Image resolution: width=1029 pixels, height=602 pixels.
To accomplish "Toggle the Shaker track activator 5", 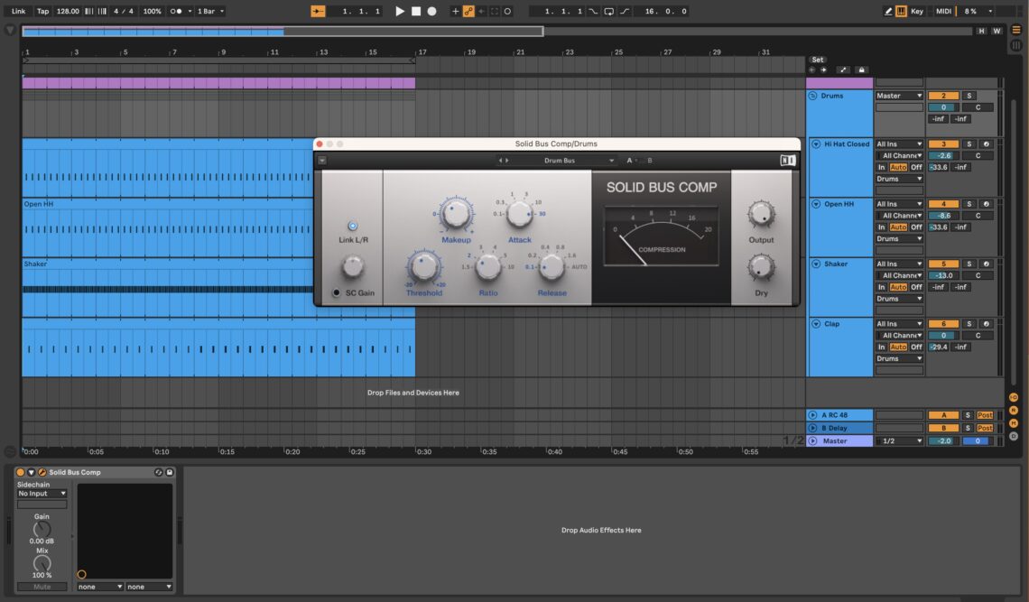I will 943,264.
